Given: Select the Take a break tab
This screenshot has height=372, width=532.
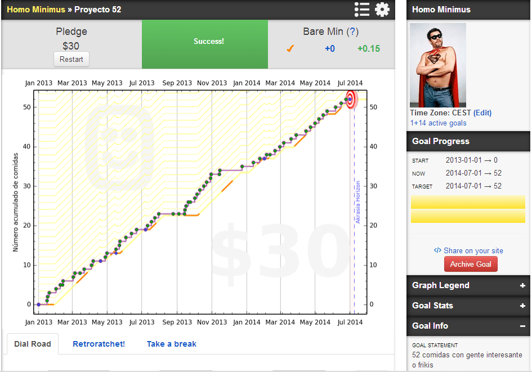Looking at the screenshot, I should point(171,344).
